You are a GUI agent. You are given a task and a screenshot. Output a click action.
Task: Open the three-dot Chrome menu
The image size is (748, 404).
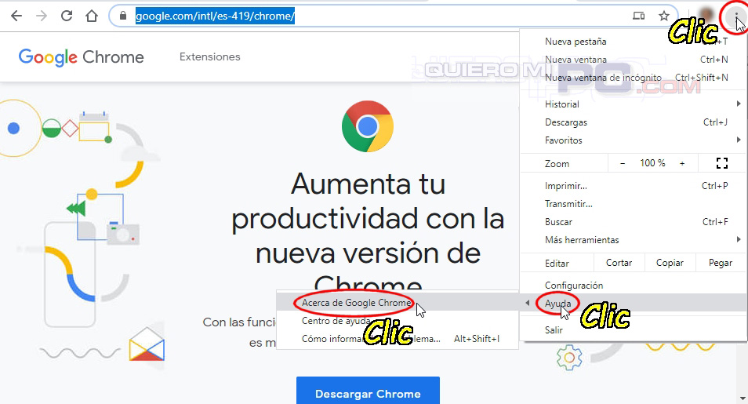(x=736, y=16)
